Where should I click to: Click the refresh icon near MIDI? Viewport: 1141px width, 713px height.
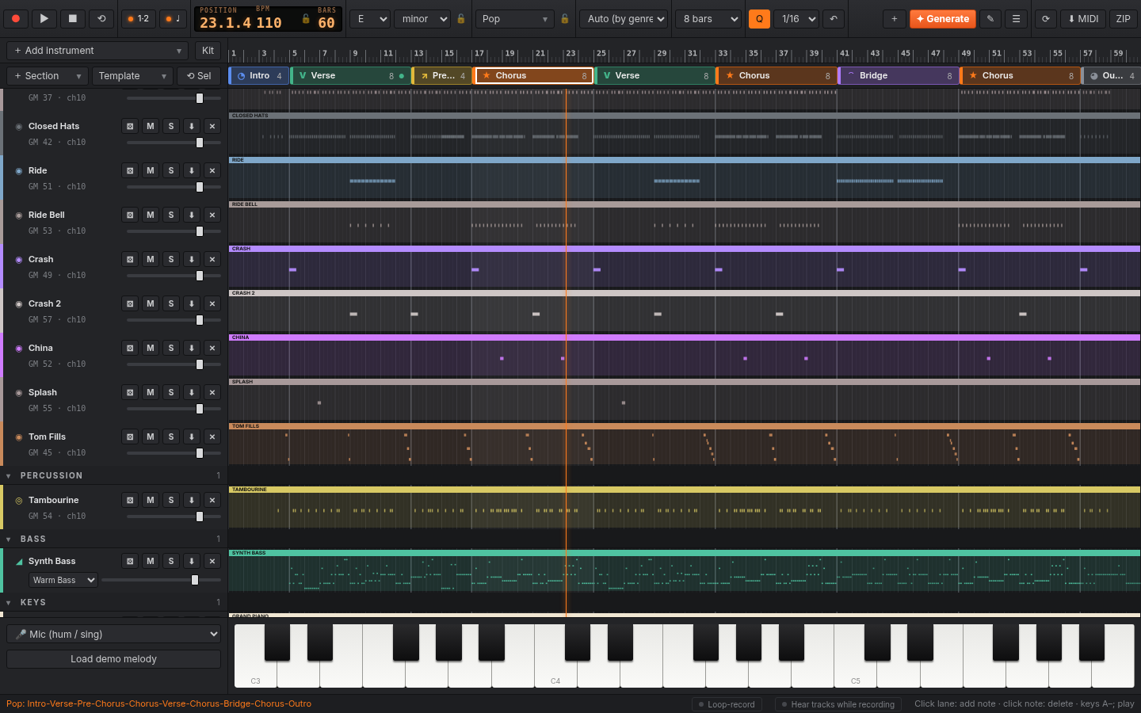point(1046,18)
